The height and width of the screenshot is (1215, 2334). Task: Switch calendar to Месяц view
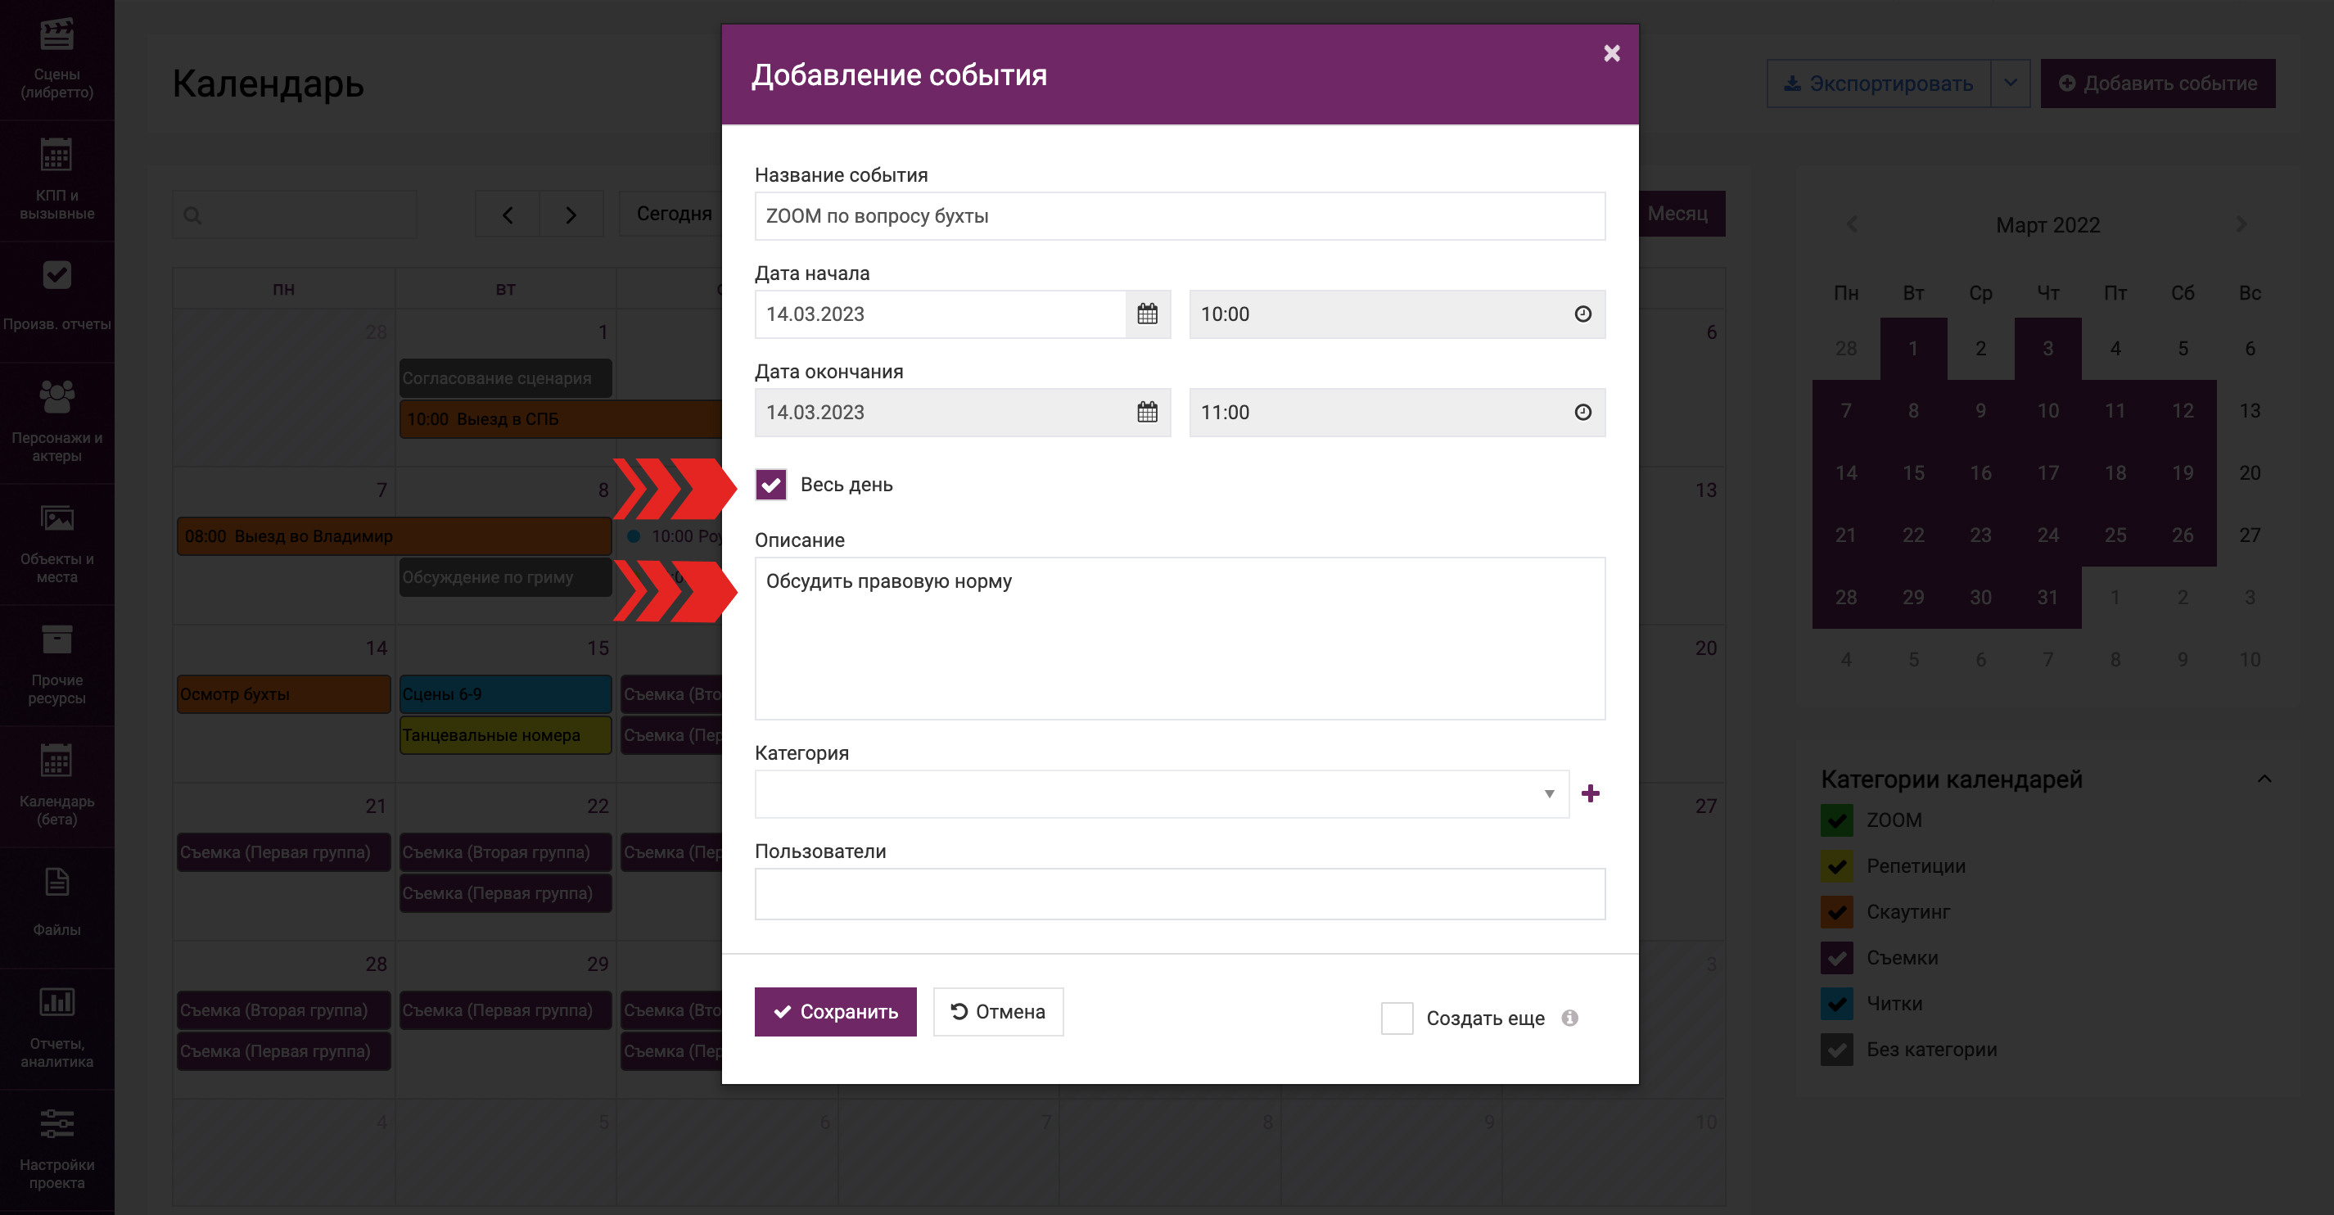[x=1678, y=214]
